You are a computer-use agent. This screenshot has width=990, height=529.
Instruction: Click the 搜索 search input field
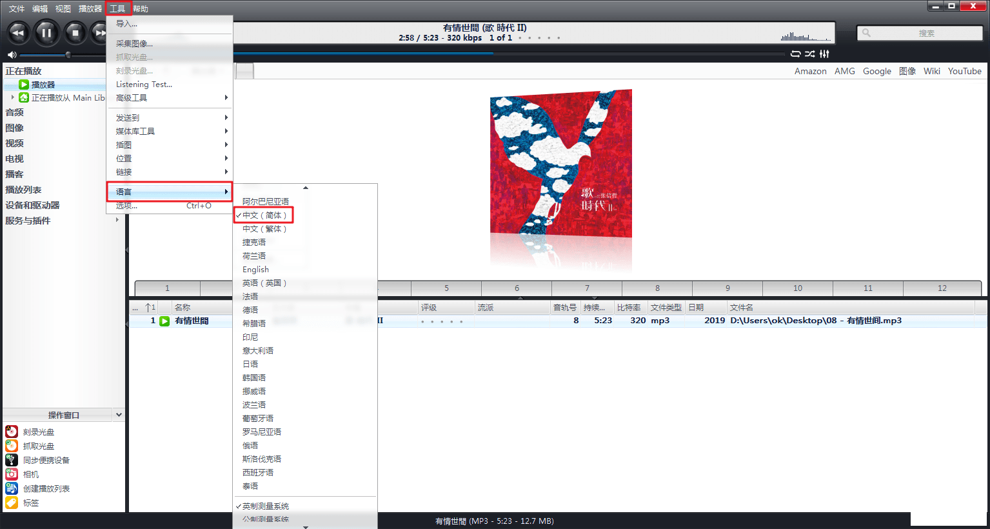(920, 33)
